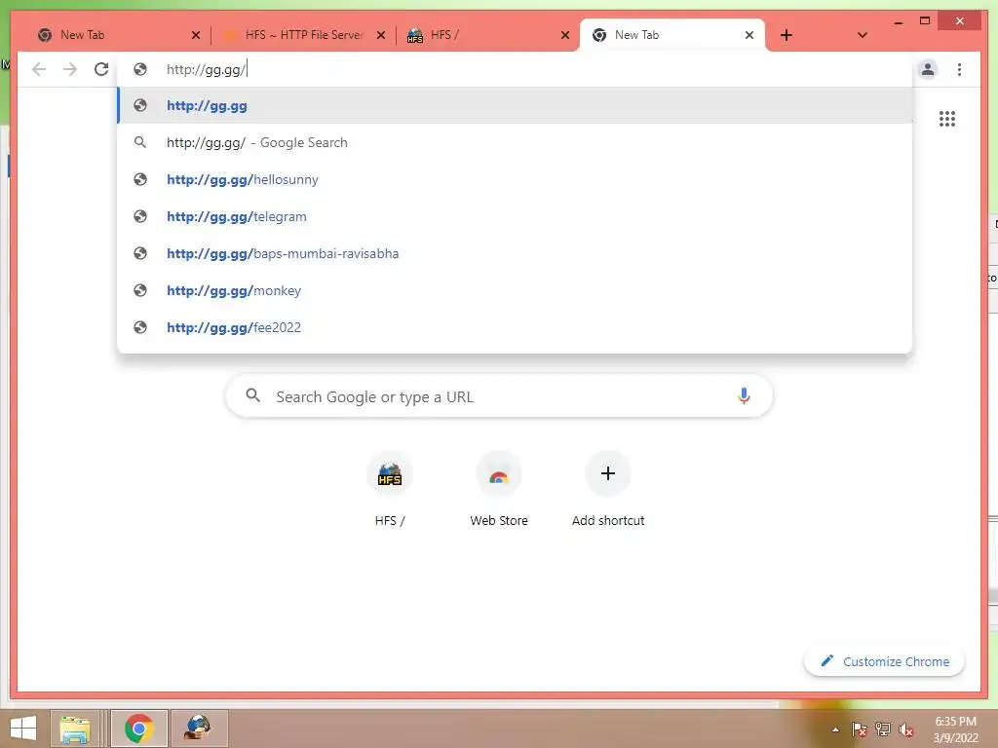Image resolution: width=998 pixels, height=748 pixels.
Task: Start voice search with the microphone icon
Action: [x=744, y=395]
